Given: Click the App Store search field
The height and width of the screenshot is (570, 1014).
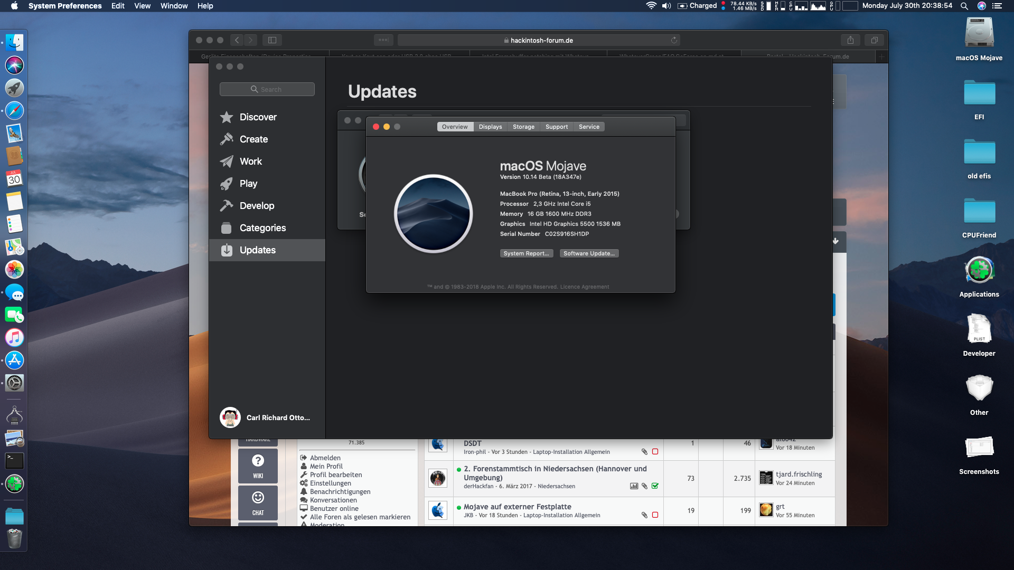Looking at the screenshot, I should [267, 89].
